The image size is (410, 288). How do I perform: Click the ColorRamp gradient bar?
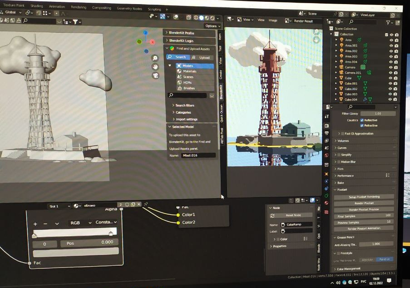pyautogui.click(x=75, y=232)
